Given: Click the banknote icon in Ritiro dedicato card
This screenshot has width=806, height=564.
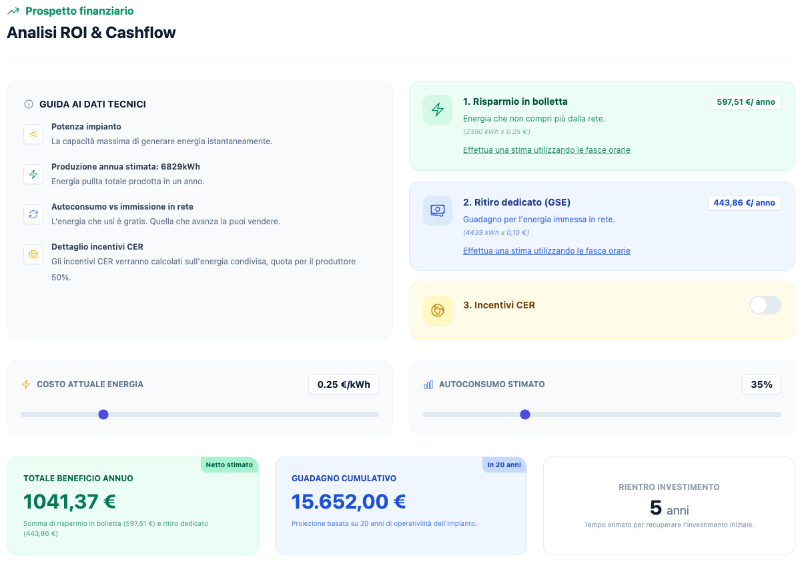Looking at the screenshot, I should click(x=438, y=210).
